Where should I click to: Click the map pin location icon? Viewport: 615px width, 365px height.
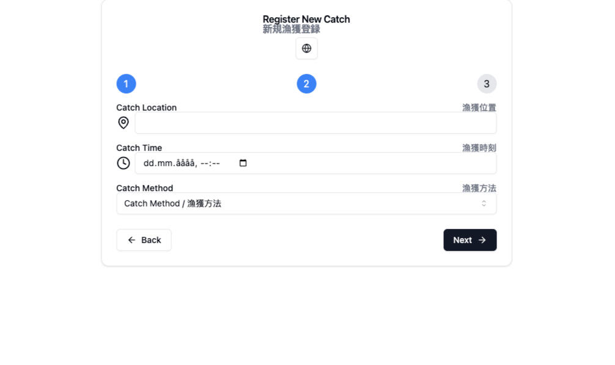click(123, 123)
